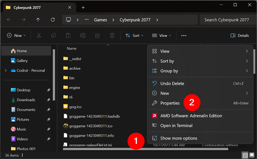Switch to thumbnails view in status bar
The width and height of the screenshot is (257, 159).
pos(252,155)
